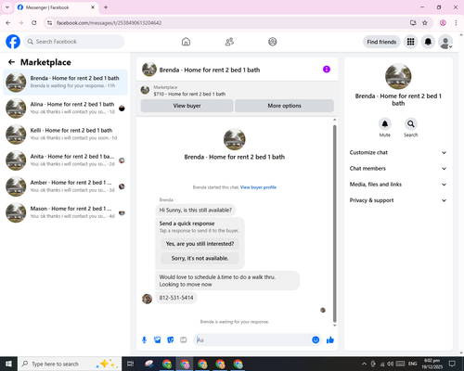Image resolution: width=464 pixels, height=371 pixels.
Task: Open the View buyer profile link
Action: [x=258, y=187]
